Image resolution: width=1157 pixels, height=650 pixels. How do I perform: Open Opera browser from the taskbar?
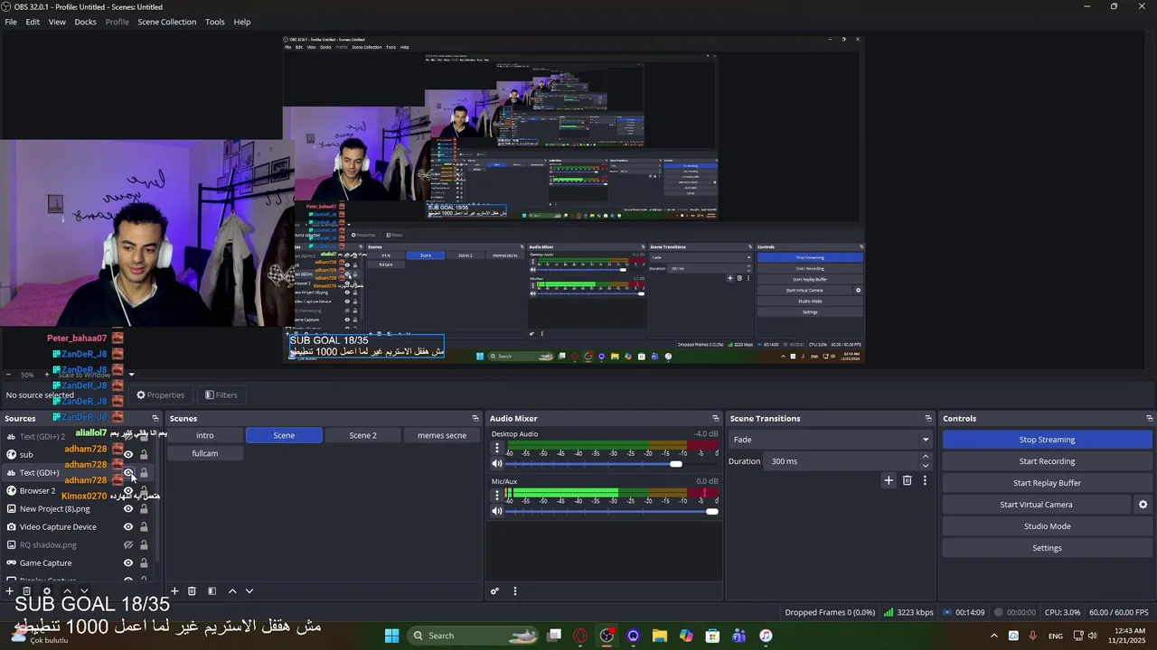pos(580,636)
